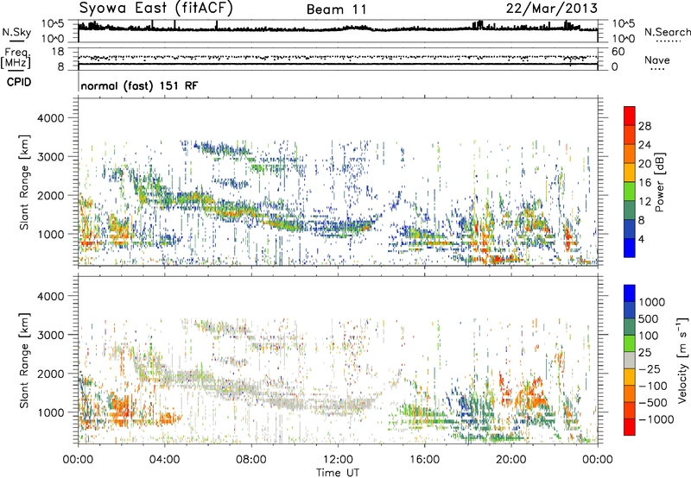Click the 'Time UT' axis title

click(338, 473)
